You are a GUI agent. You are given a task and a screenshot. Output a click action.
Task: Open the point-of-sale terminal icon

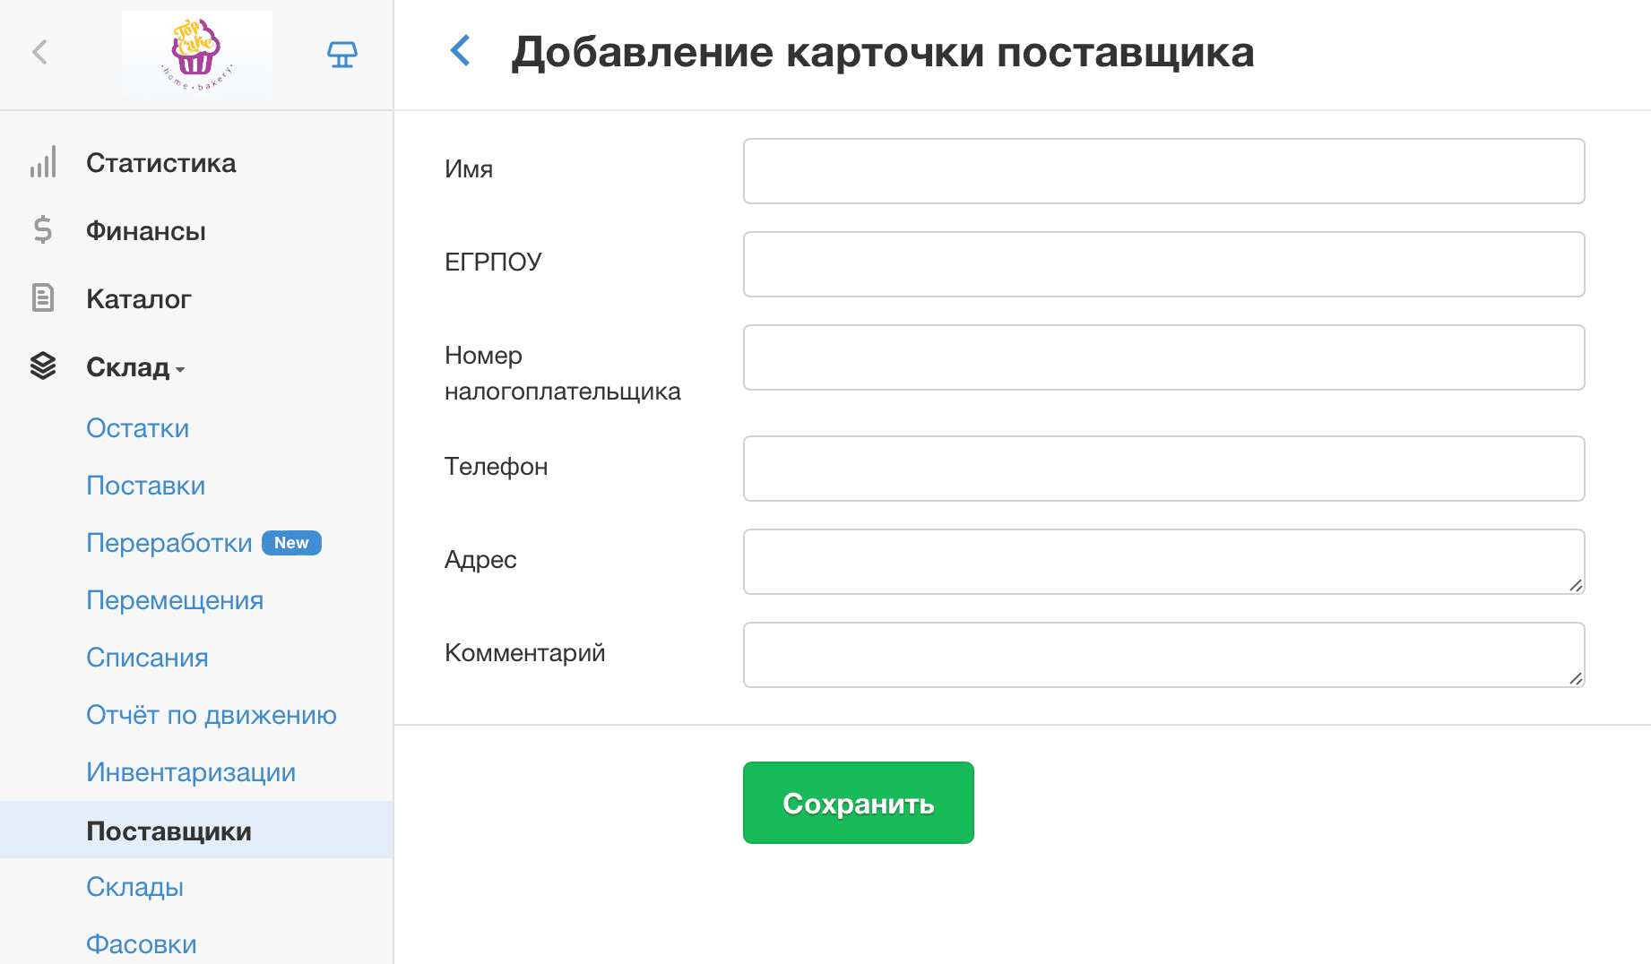(x=341, y=55)
